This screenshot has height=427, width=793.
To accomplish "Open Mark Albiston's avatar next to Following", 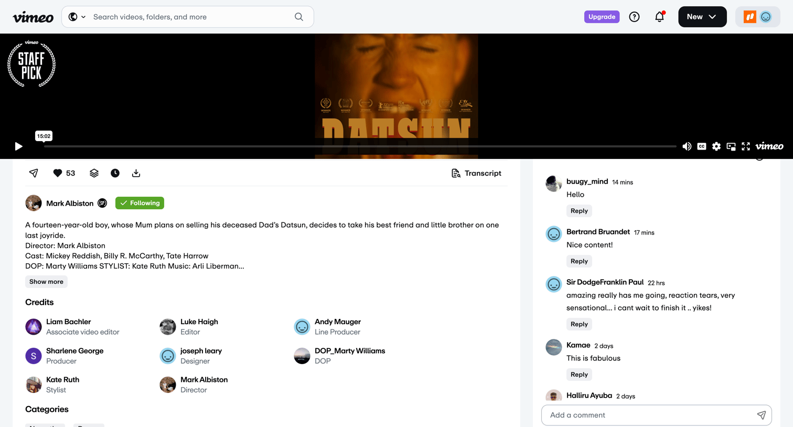I will coord(34,203).
